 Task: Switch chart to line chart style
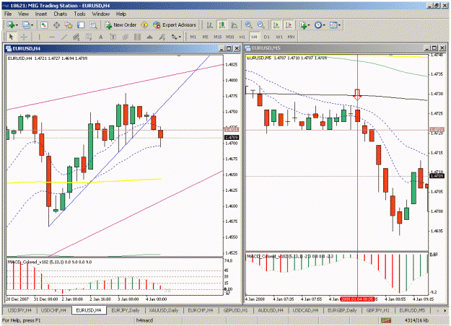(235, 25)
